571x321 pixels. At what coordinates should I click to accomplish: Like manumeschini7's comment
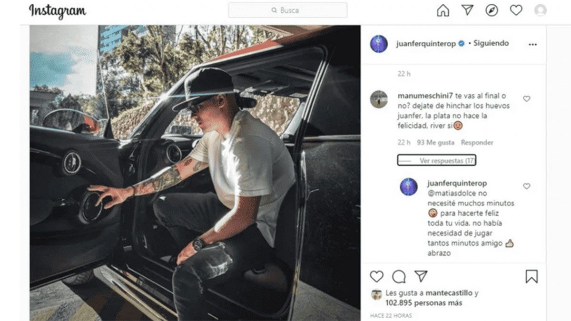click(x=527, y=99)
